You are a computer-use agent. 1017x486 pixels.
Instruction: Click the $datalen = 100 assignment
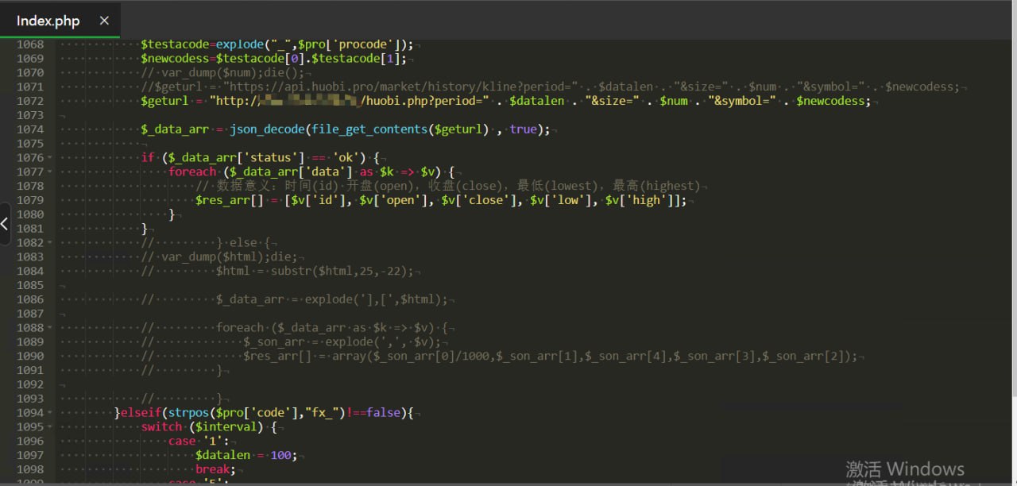click(x=246, y=455)
